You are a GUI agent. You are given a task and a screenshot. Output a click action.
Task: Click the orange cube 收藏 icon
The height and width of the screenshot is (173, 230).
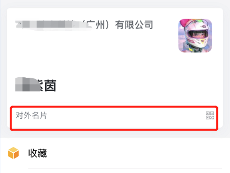tap(13, 153)
